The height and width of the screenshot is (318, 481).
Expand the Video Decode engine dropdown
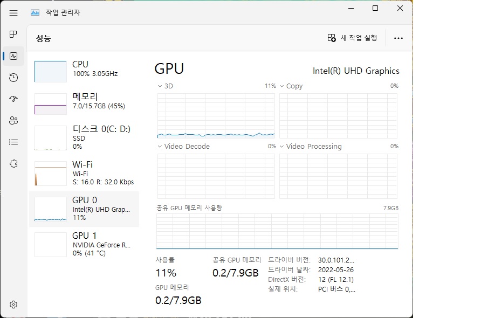184,147
